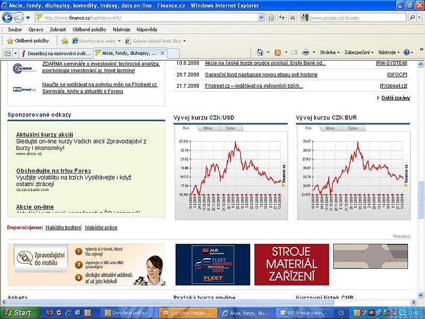Image resolution: width=425 pixels, height=319 pixels.
Task: Open the Nástroje command bar dropdown
Action: pyautogui.click(x=389, y=52)
